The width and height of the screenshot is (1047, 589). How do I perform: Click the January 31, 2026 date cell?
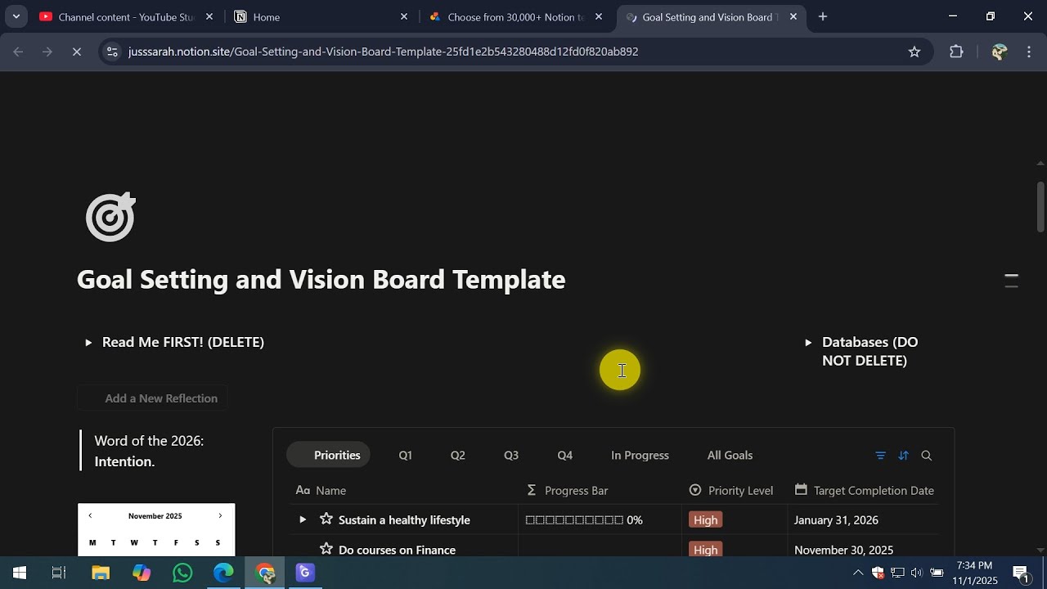tap(836, 520)
